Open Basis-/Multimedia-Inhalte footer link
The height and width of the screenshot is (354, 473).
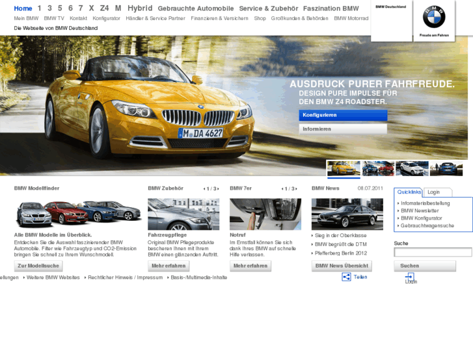198,277
